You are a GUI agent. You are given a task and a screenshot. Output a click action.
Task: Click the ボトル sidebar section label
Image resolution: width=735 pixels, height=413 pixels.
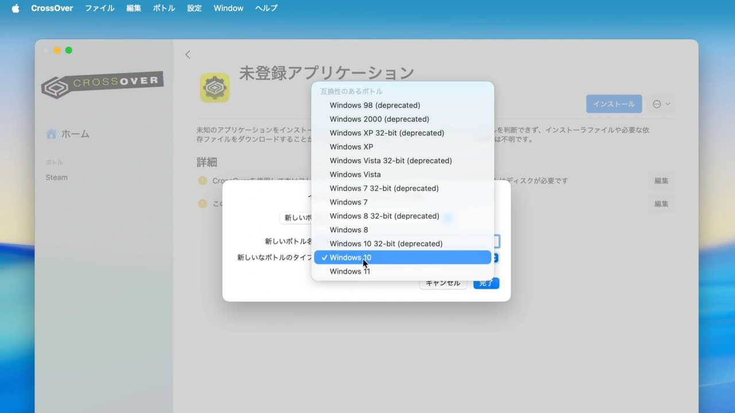[x=54, y=162]
